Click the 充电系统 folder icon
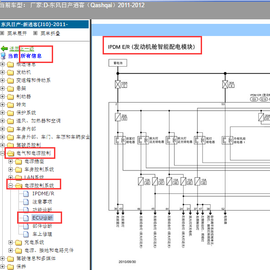Viewport: 270px width, 270px height. 18,243
